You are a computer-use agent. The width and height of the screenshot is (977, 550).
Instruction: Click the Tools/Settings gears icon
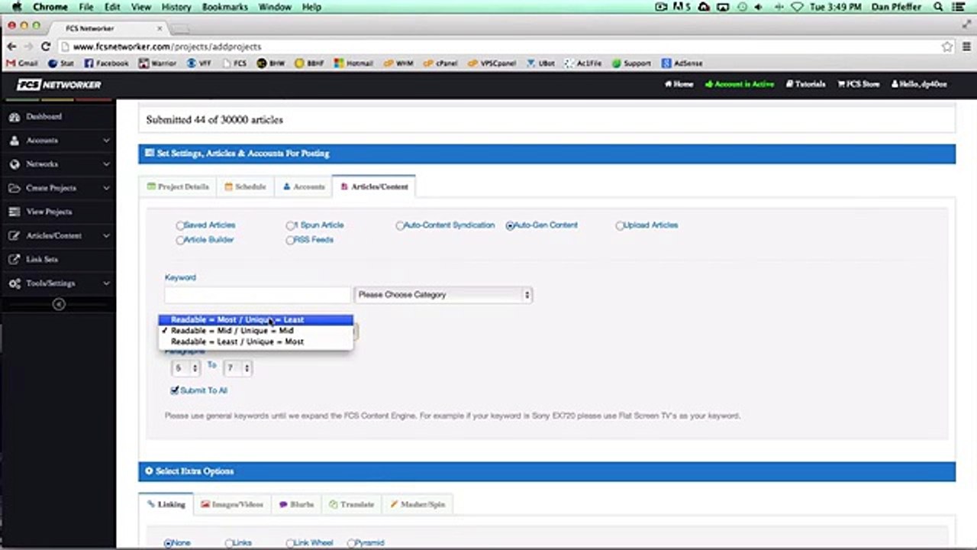(15, 283)
